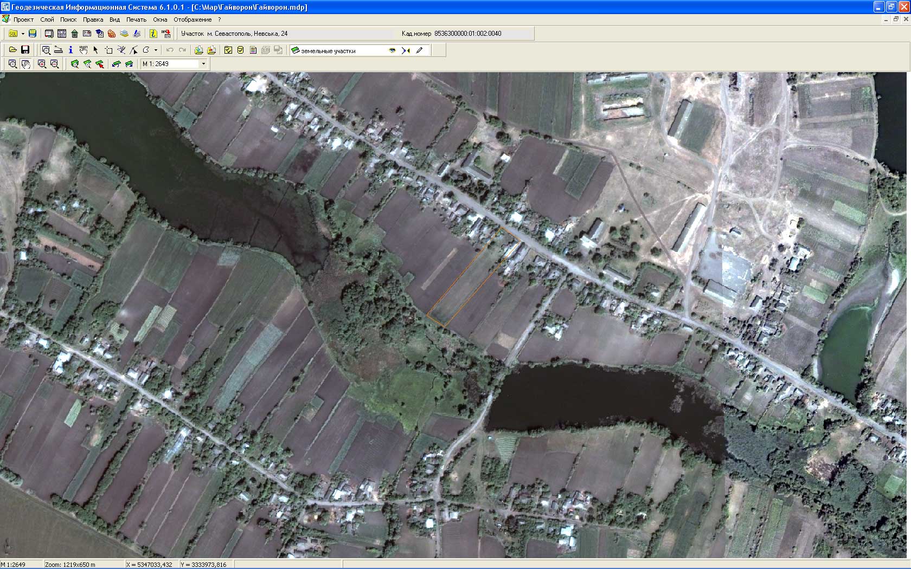The image size is (911, 569).
Task: Click the zoom out magnifier
Action: click(54, 64)
